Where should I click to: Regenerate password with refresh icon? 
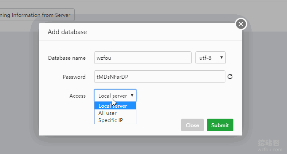pos(230,77)
